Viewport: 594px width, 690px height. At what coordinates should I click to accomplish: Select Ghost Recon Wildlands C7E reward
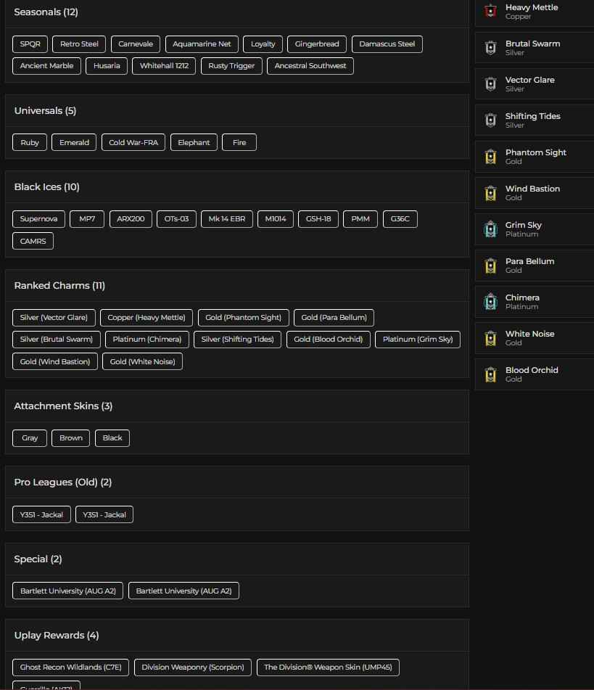point(70,667)
